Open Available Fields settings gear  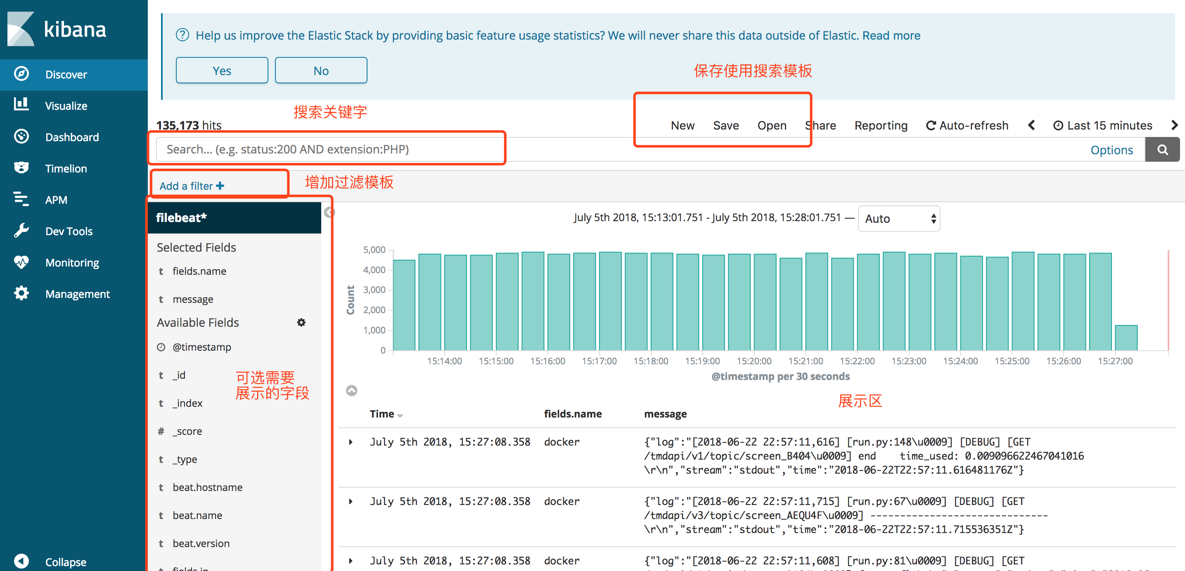point(301,322)
